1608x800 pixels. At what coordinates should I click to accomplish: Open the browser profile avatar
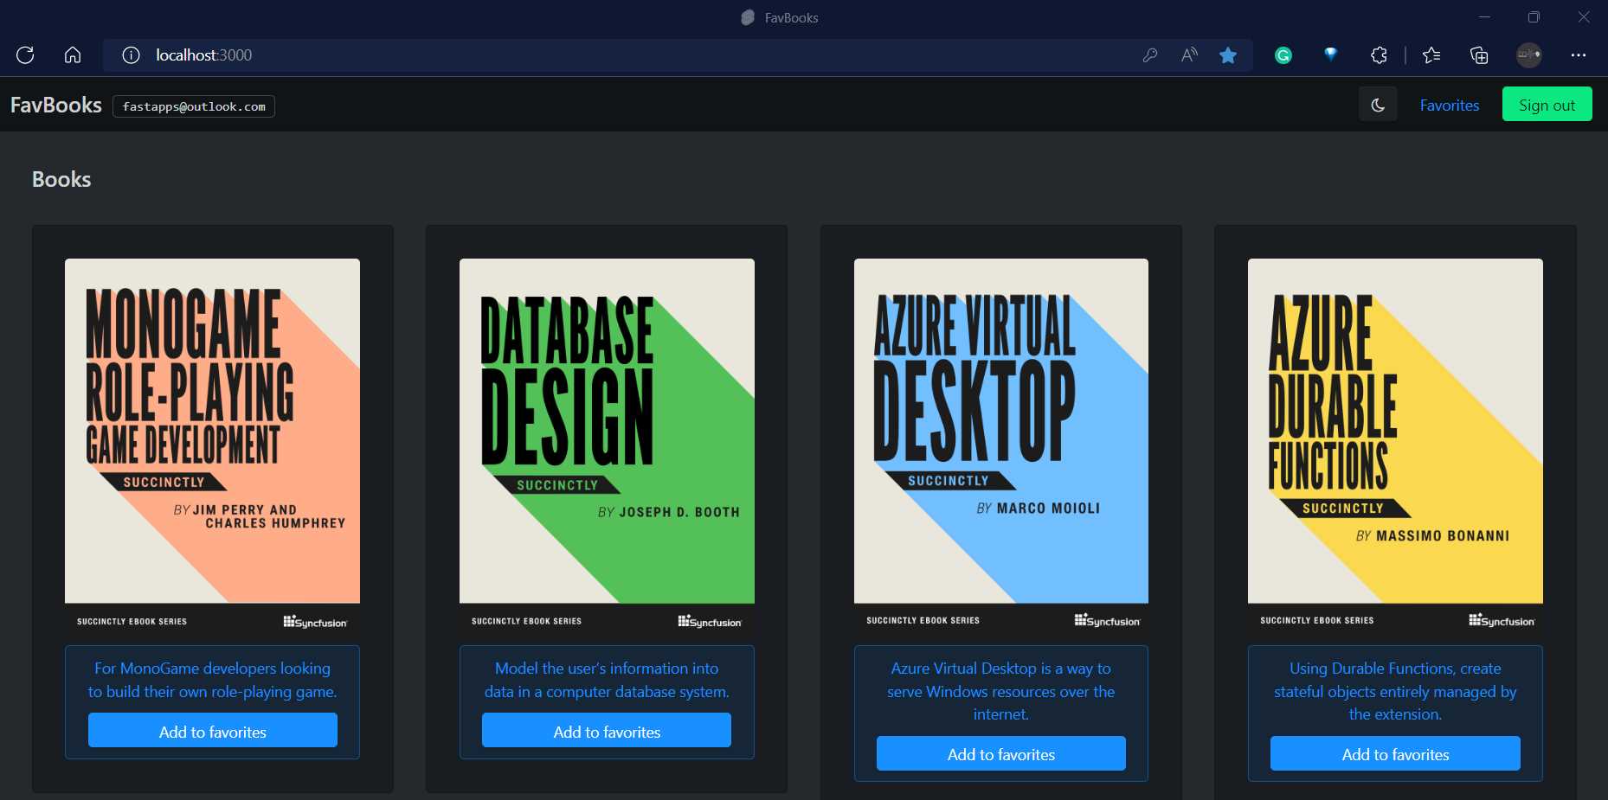[x=1528, y=54]
